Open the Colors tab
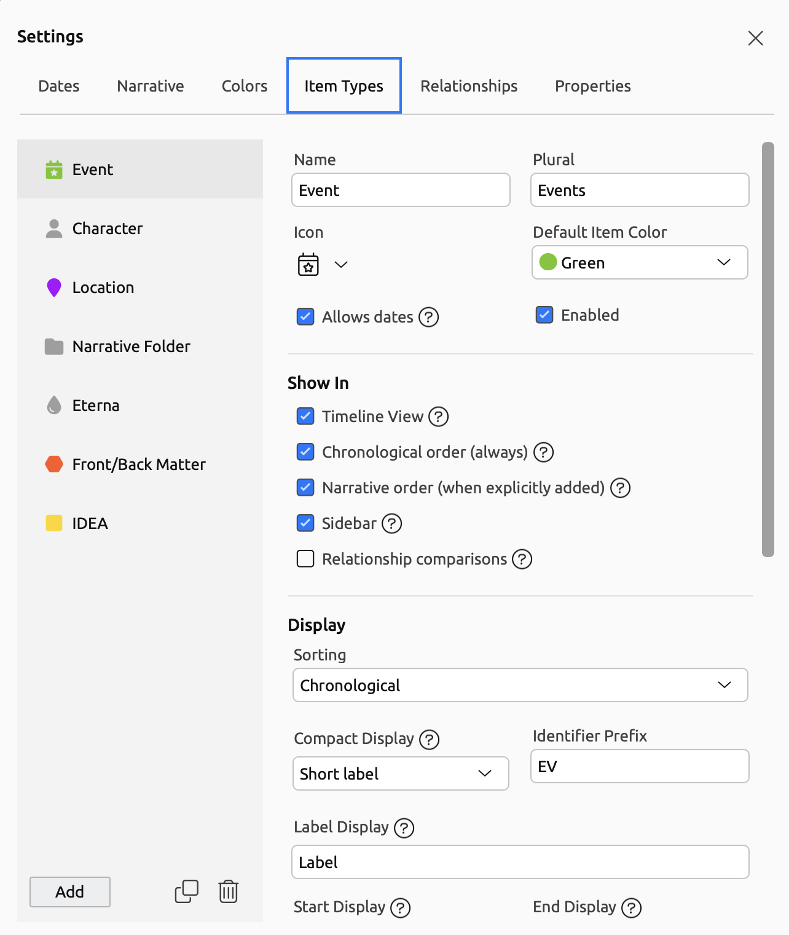 pyautogui.click(x=244, y=86)
